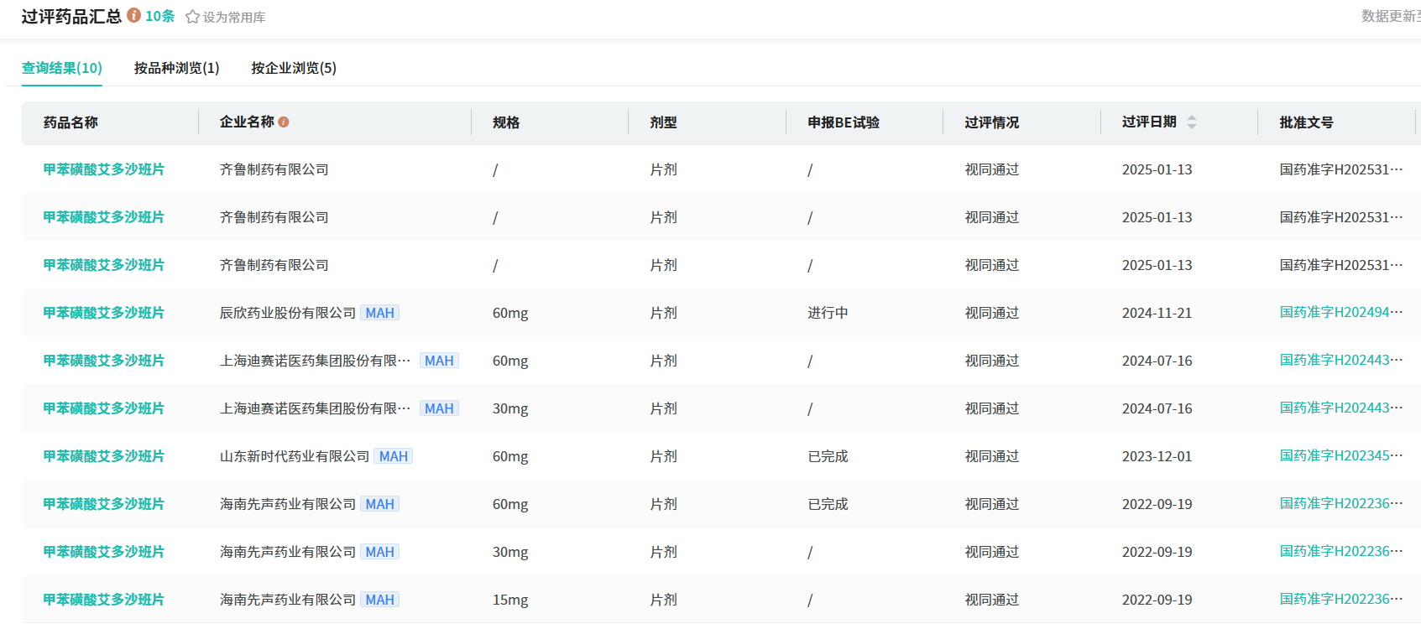Sort by 过评日期 using the sort arrows
The width and height of the screenshot is (1421, 629).
point(1191,122)
